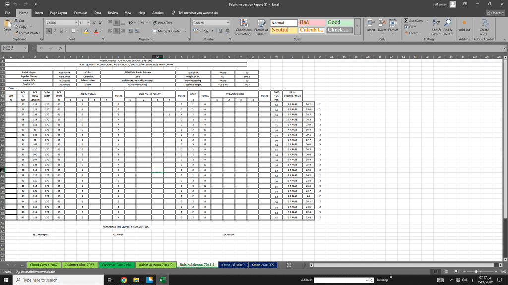The width and height of the screenshot is (508, 285).
Task: Save workbook via Quick Access icon
Action: point(7,4)
